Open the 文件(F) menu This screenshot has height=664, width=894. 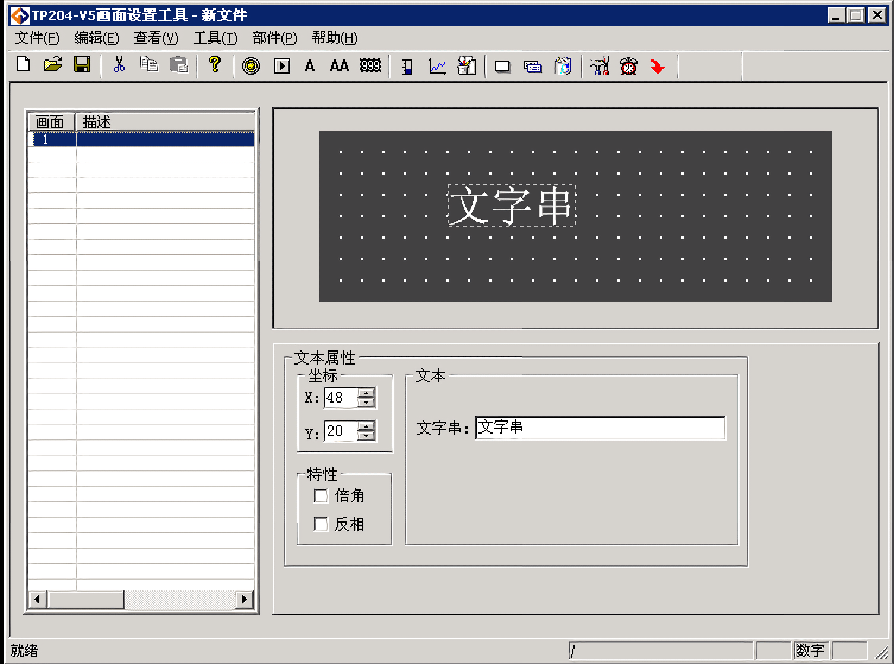pos(37,38)
